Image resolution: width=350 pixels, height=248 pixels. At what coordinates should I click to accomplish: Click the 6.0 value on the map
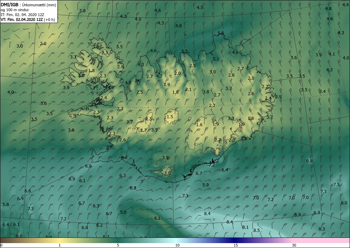pyautogui.click(x=344, y=203)
